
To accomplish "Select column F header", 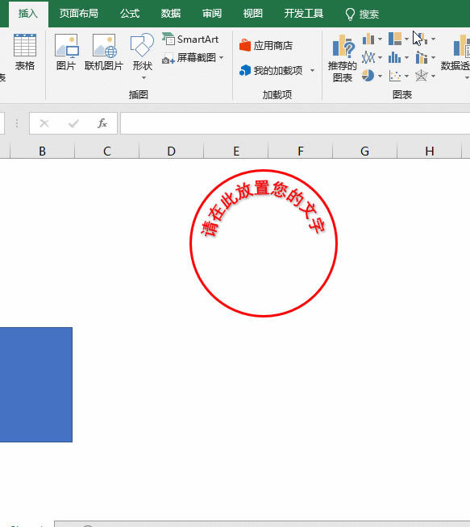I will pyautogui.click(x=301, y=151).
